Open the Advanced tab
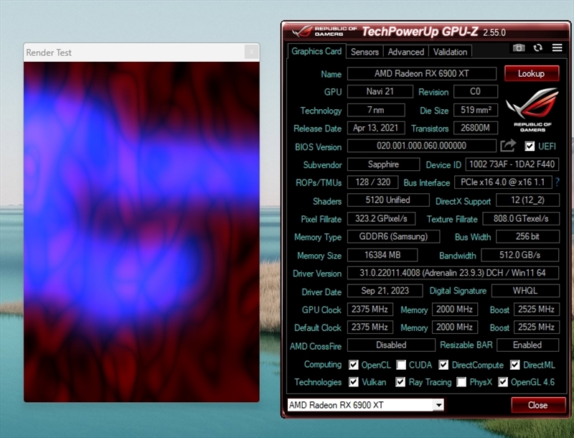 [x=406, y=52]
